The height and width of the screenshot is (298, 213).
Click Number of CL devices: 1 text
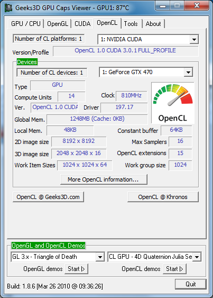[52, 73]
